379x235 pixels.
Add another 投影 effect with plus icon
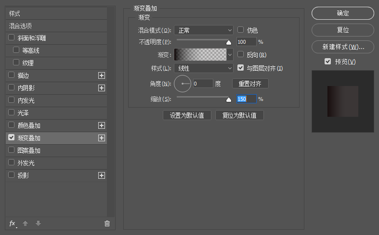tap(102, 175)
